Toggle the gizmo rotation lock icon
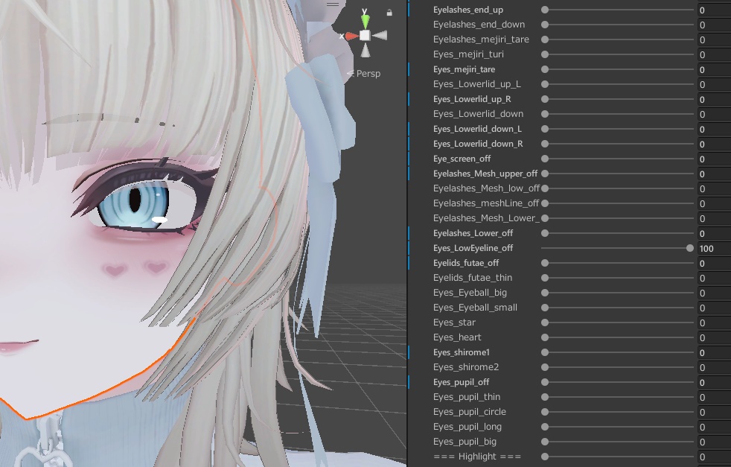 coord(389,13)
